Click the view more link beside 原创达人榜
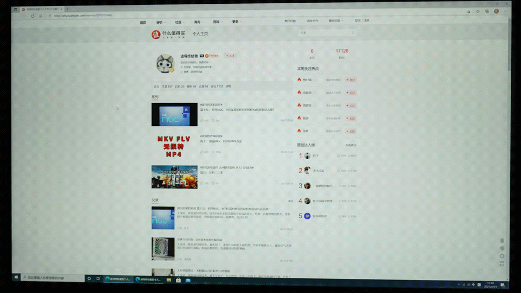Viewport: 521px width, 293px height. pyautogui.click(x=351, y=145)
